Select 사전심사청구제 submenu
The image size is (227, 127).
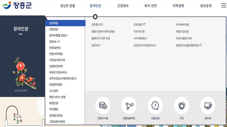tap(57, 60)
